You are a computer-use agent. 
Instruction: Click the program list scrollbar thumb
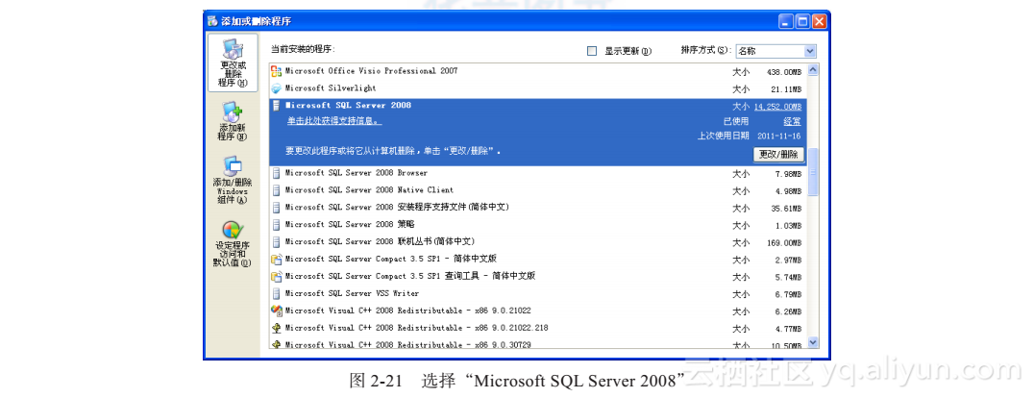(x=812, y=172)
